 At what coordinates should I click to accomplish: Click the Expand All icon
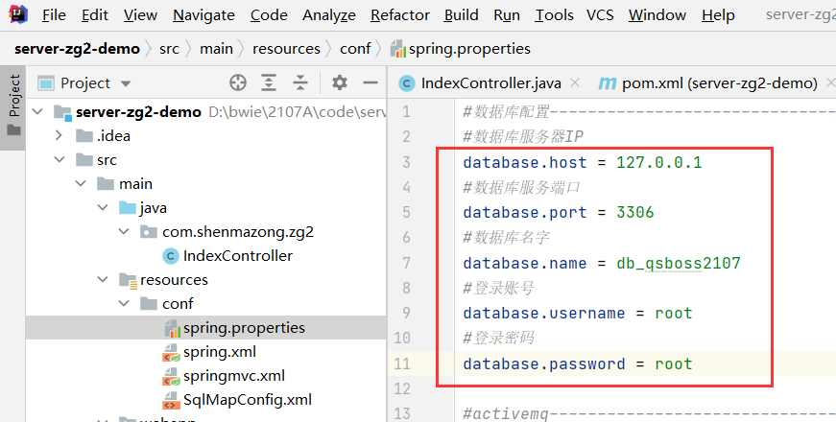point(269,82)
